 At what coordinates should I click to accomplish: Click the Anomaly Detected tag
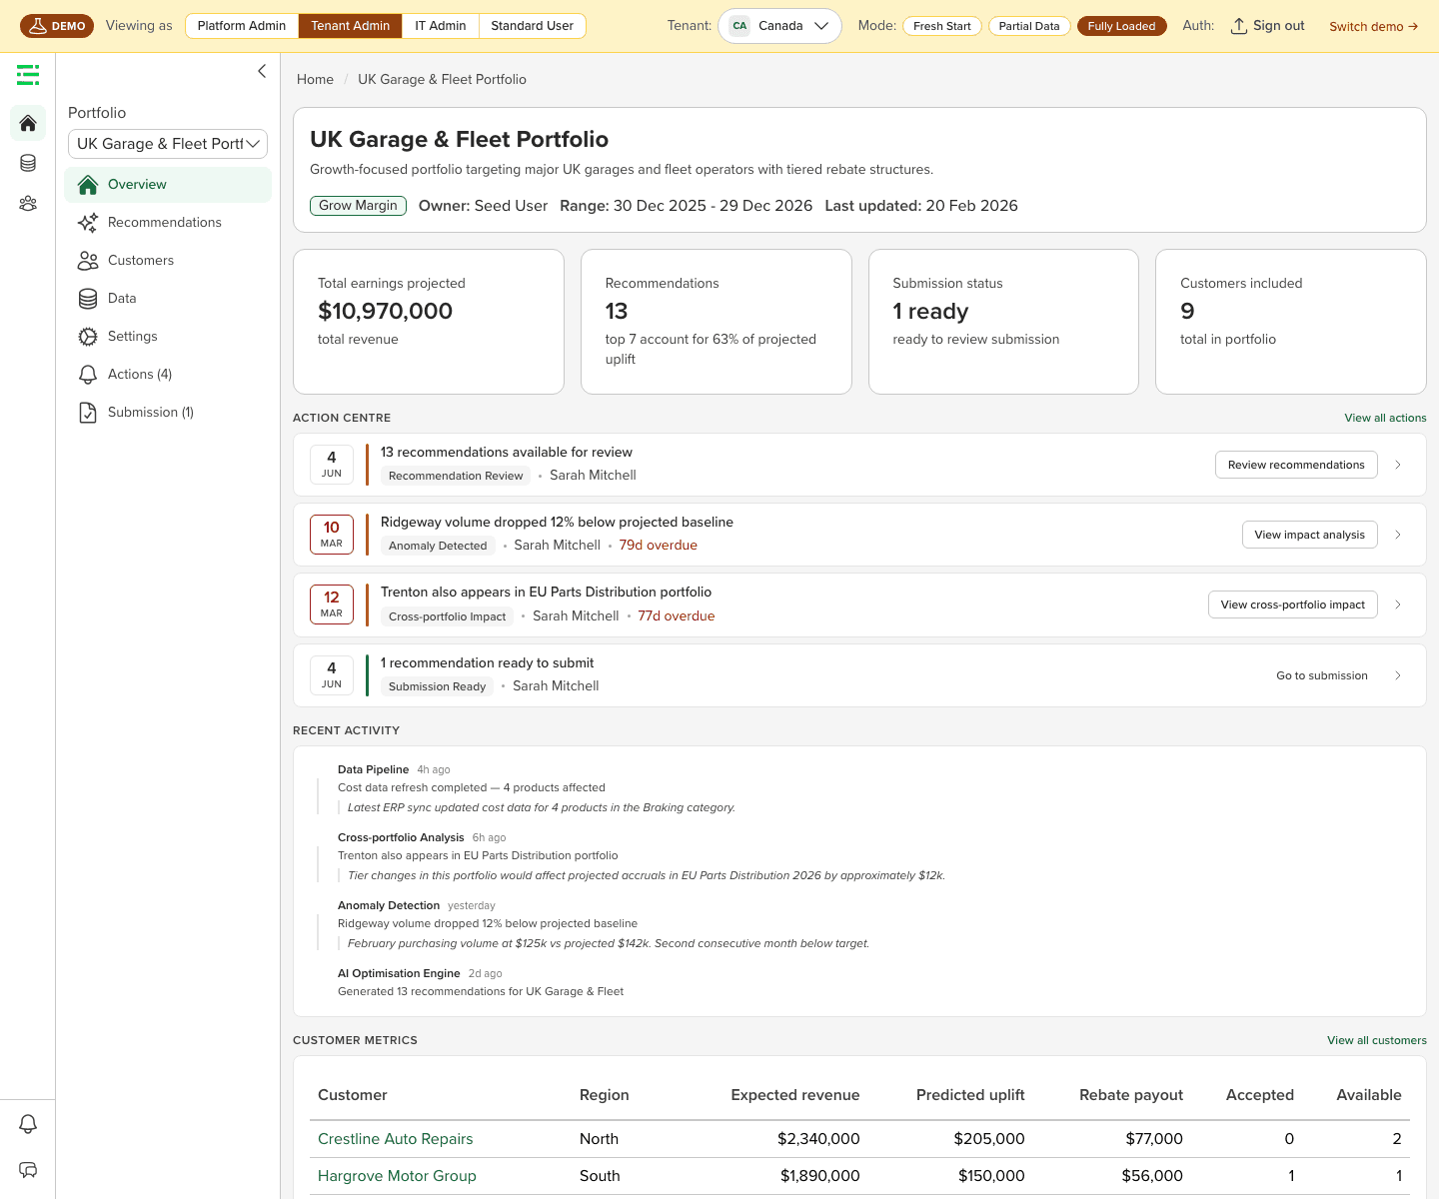[438, 546]
